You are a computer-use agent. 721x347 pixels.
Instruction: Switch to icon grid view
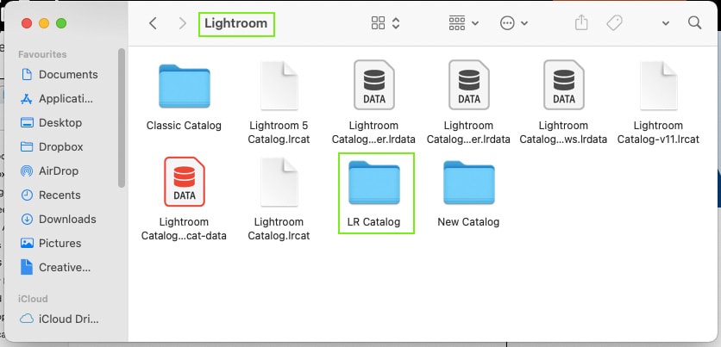(378, 23)
